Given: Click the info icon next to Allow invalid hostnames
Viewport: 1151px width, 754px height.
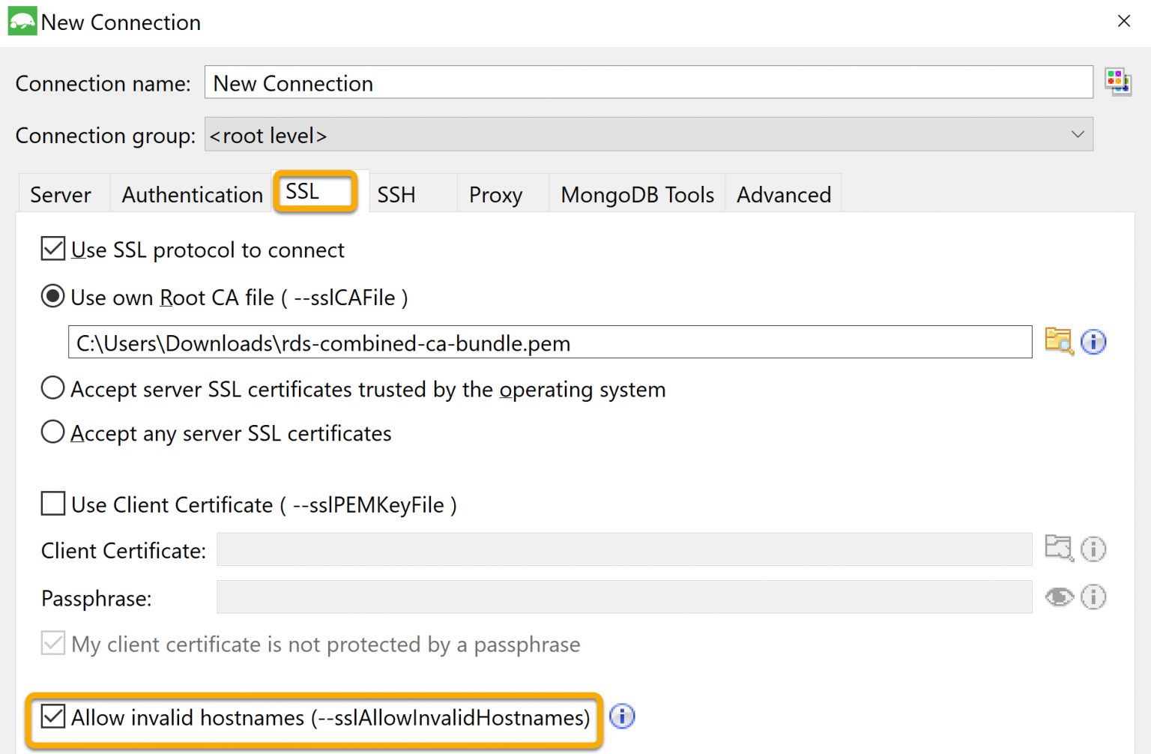Looking at the screenshot, I should click(x=622, y=717).
